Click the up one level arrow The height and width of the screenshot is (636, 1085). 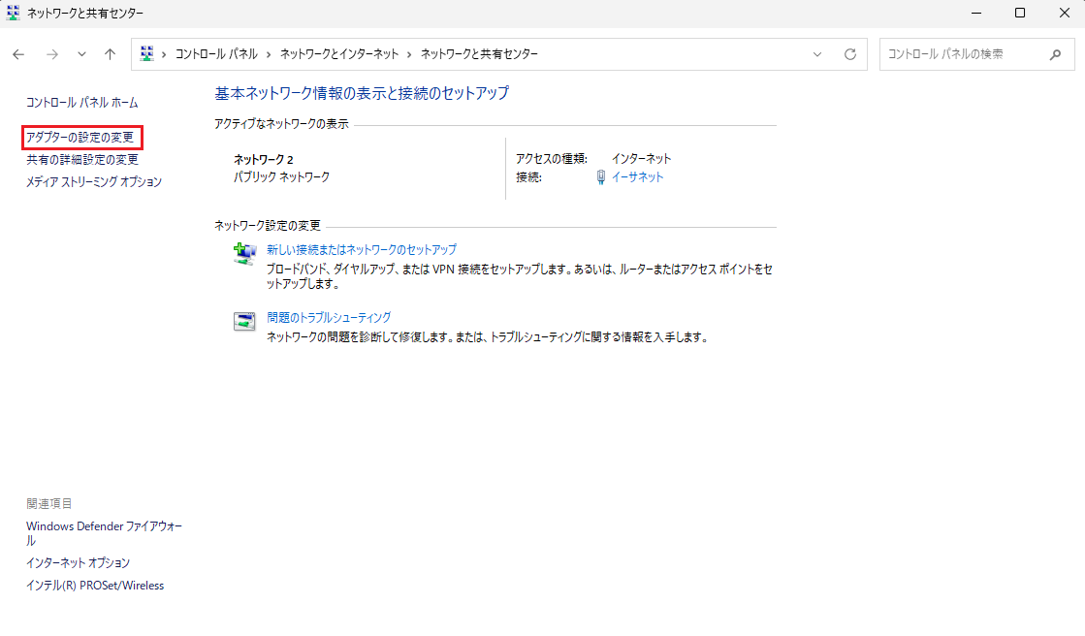coord(109,54)
